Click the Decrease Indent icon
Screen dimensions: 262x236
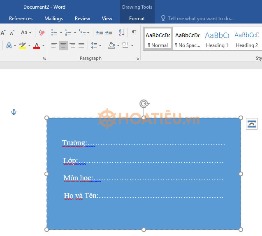pyautogui.click(x=99, y=32)
